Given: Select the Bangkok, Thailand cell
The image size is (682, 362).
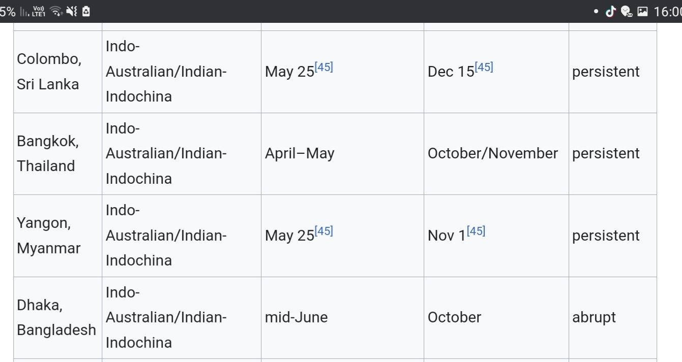Looking at the screenshot, I should coord(47,153).
